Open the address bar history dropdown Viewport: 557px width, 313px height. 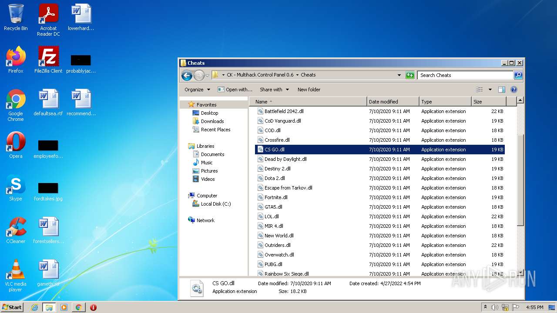point(399,75)
